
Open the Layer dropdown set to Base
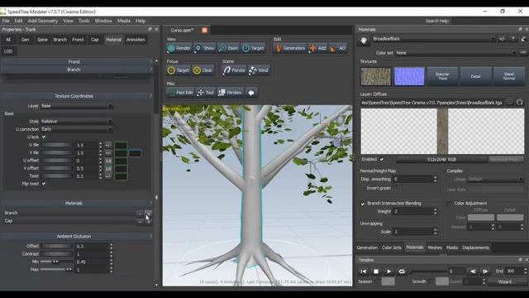(x=77, y=106)
